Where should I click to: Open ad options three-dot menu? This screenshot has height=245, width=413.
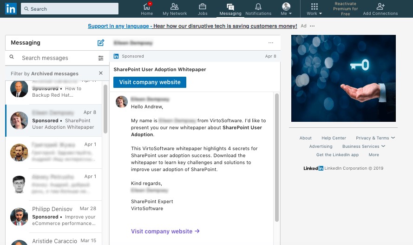pos(312,26)
